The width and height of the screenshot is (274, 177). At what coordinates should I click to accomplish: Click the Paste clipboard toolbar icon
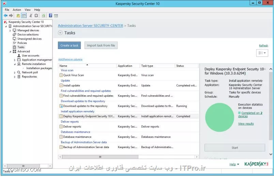pyautogui.click(x=36, y=16)
